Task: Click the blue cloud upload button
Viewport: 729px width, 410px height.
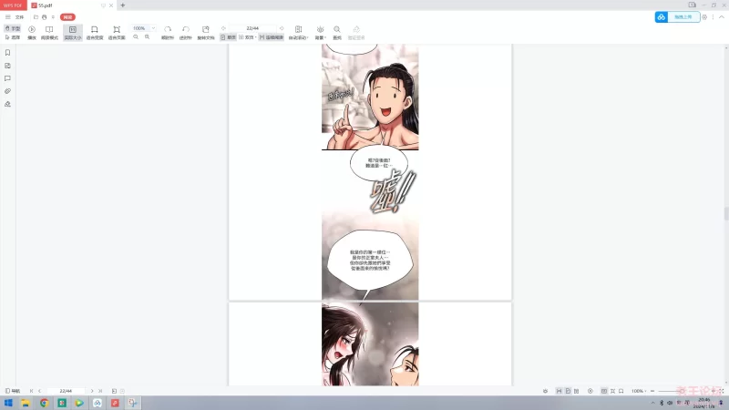Action: pos(677,16)
